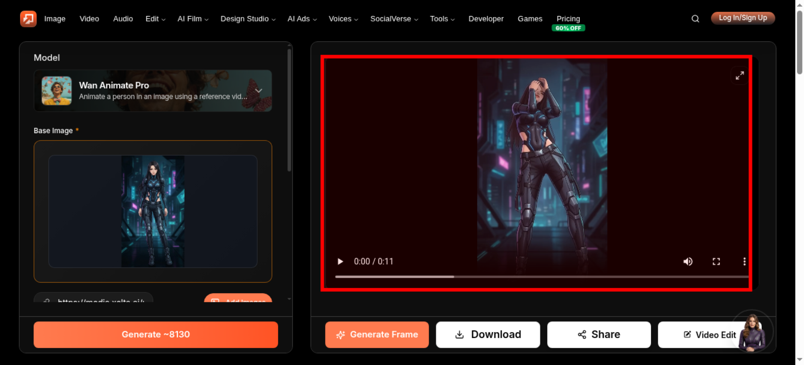Go to the Video section
This screenshot has width=804, height=365.
point(89,18)
